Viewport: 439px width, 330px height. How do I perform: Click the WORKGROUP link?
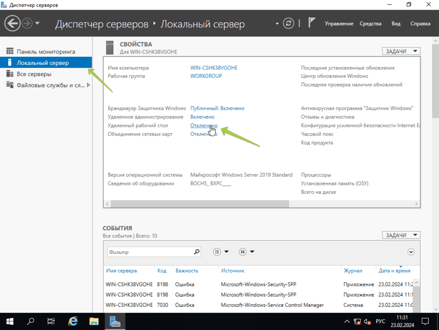(x=206, y=76)
